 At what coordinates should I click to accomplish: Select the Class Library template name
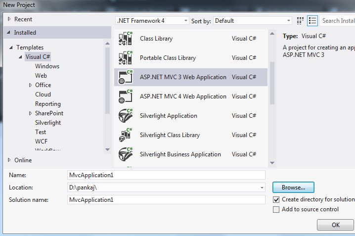pos(156,39)
